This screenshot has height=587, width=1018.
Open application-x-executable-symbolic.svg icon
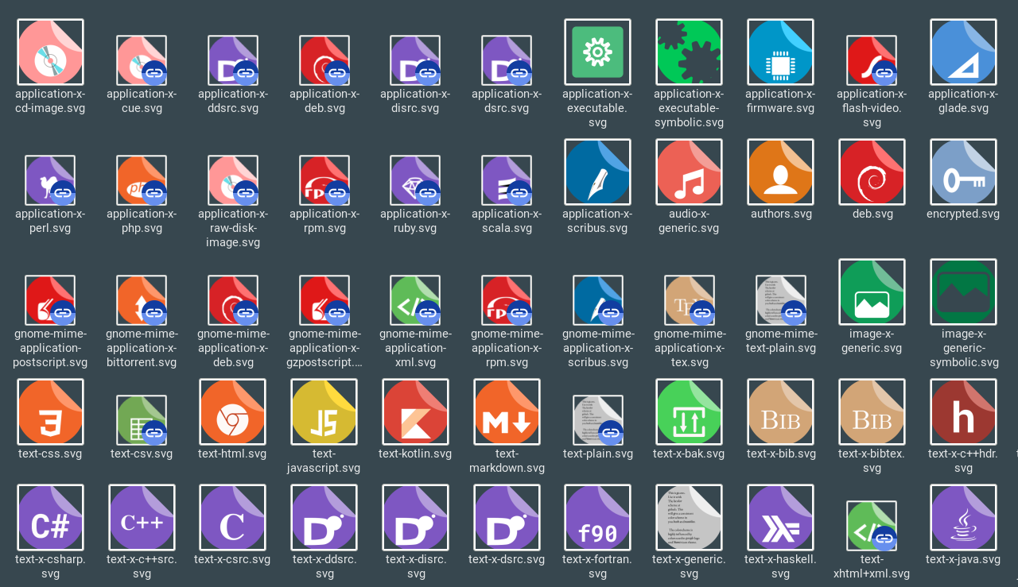[x=689, y=52]
